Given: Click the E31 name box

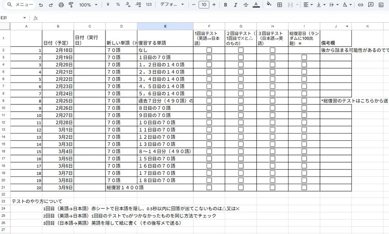Looking at the screenshot, I should pos(11,18).
